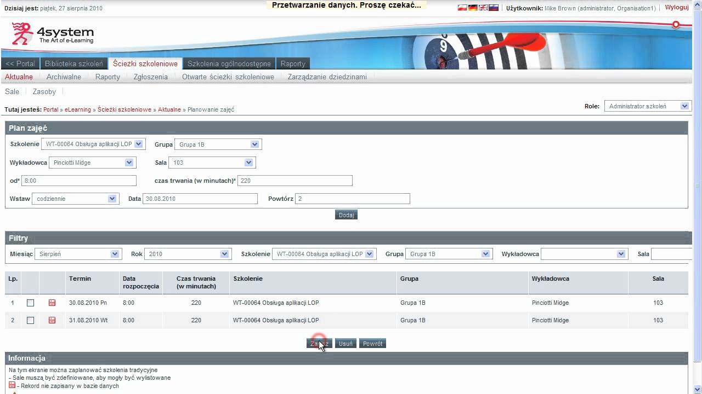This screenshot has width=702, height=394.
Task: Open Archiwalne submenu item
Action: tap(64, 77)
